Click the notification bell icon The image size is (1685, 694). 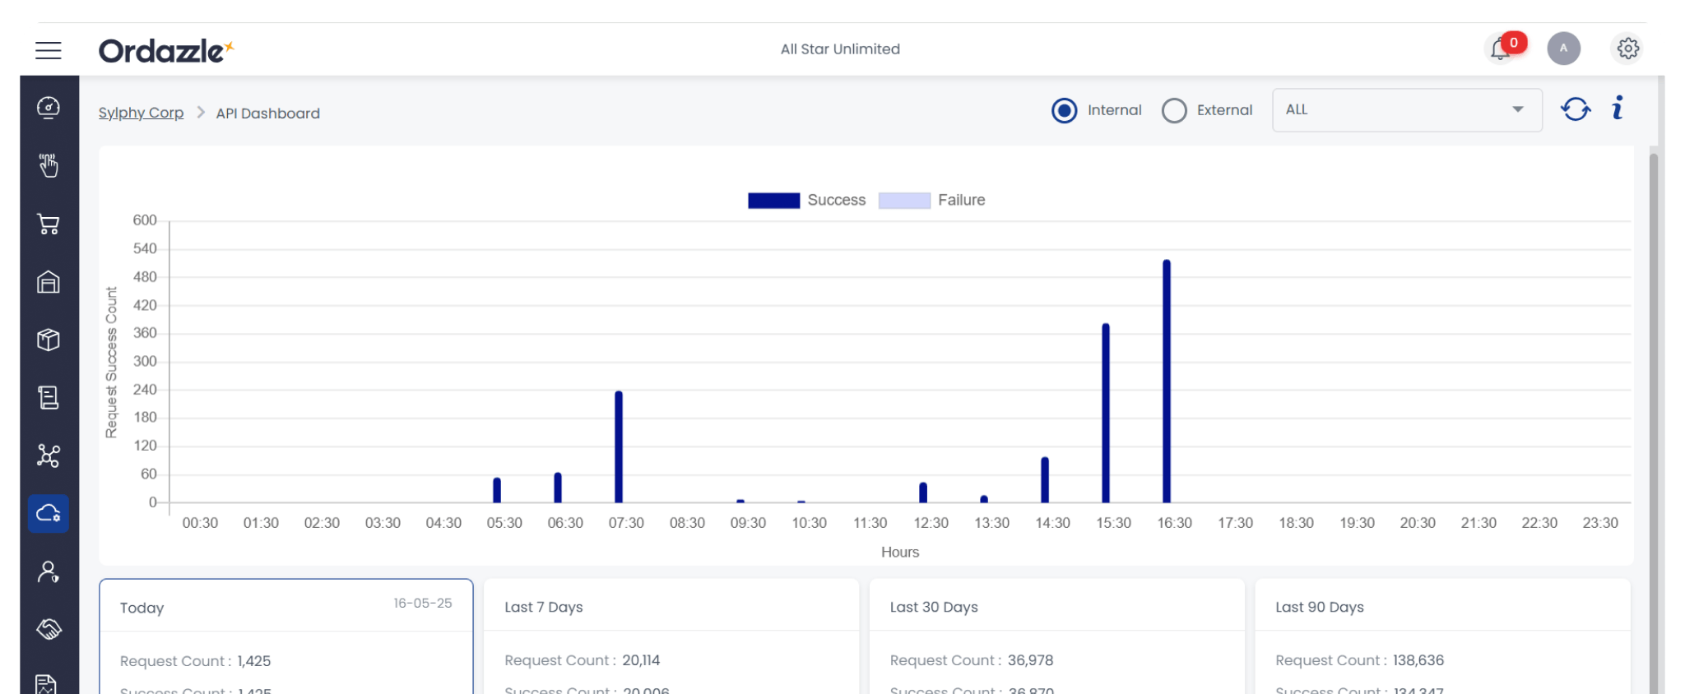pyautogui.click(x=1501, y=49)
